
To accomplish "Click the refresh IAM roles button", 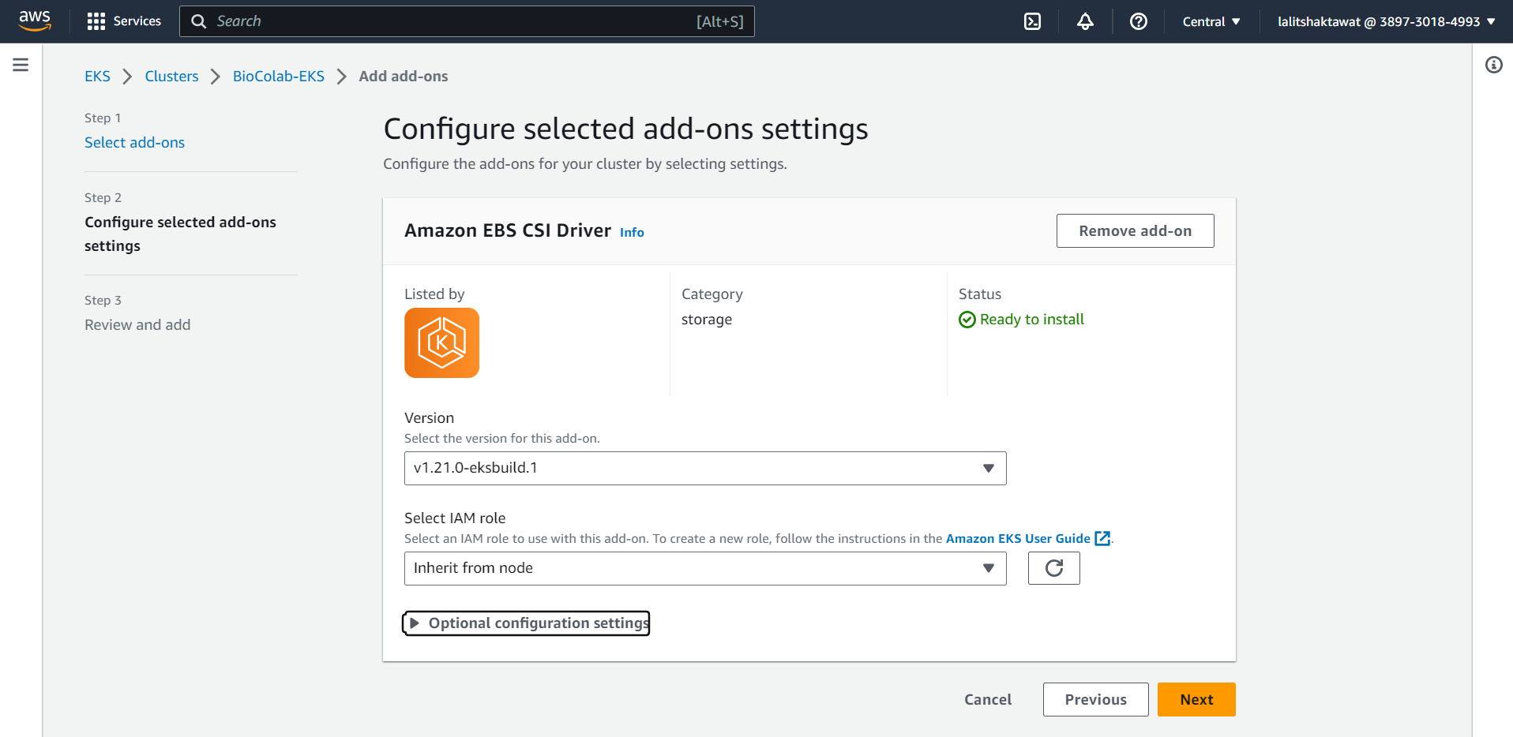I will [x=1053, y=568].
